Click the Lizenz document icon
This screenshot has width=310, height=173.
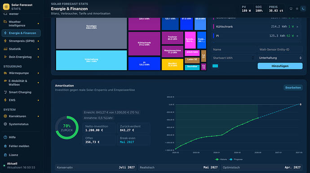click(5, 155)
